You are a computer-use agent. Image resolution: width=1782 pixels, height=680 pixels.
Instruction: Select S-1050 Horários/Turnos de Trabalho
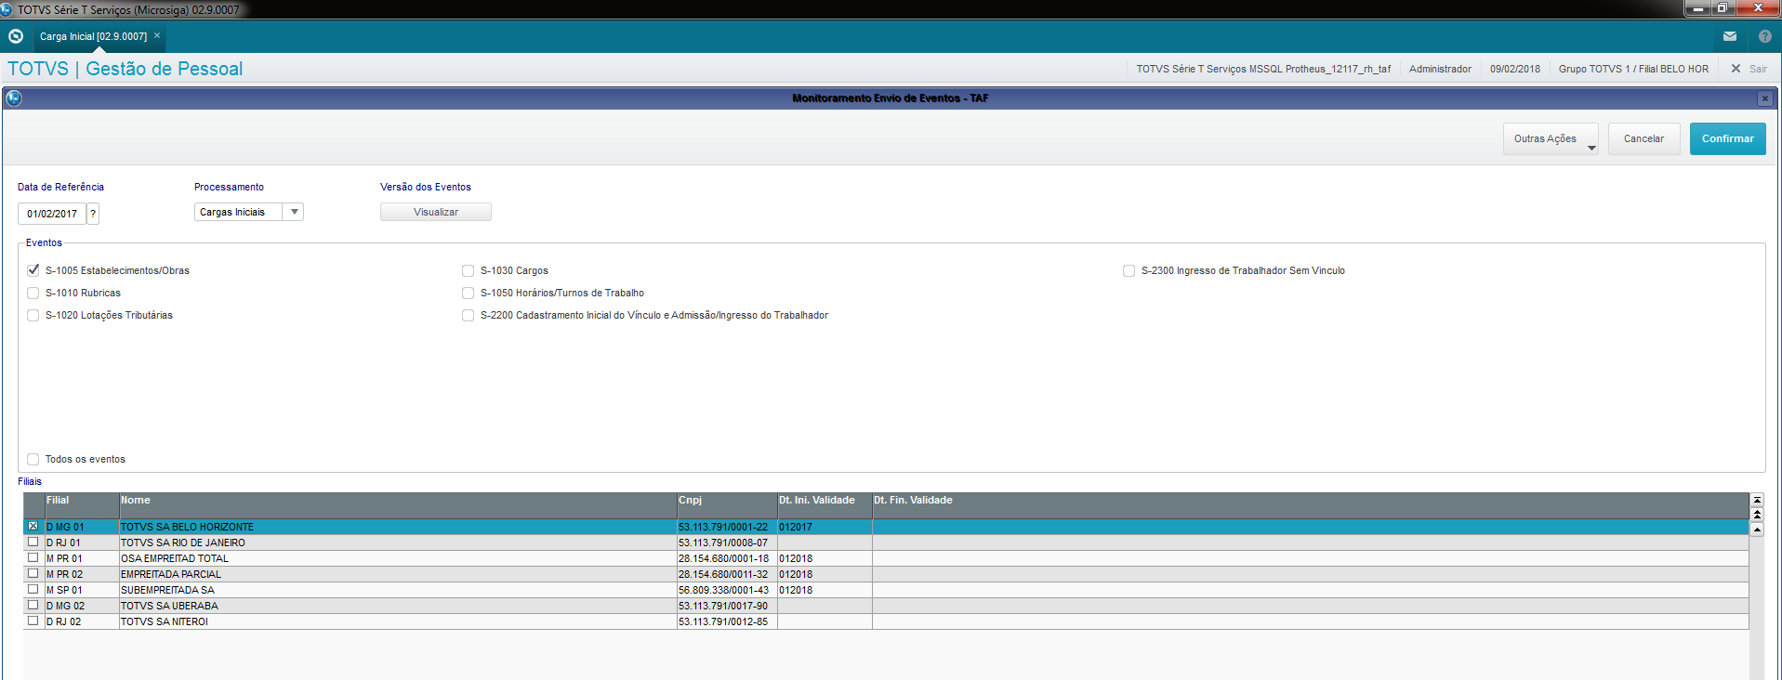(469, 293)
